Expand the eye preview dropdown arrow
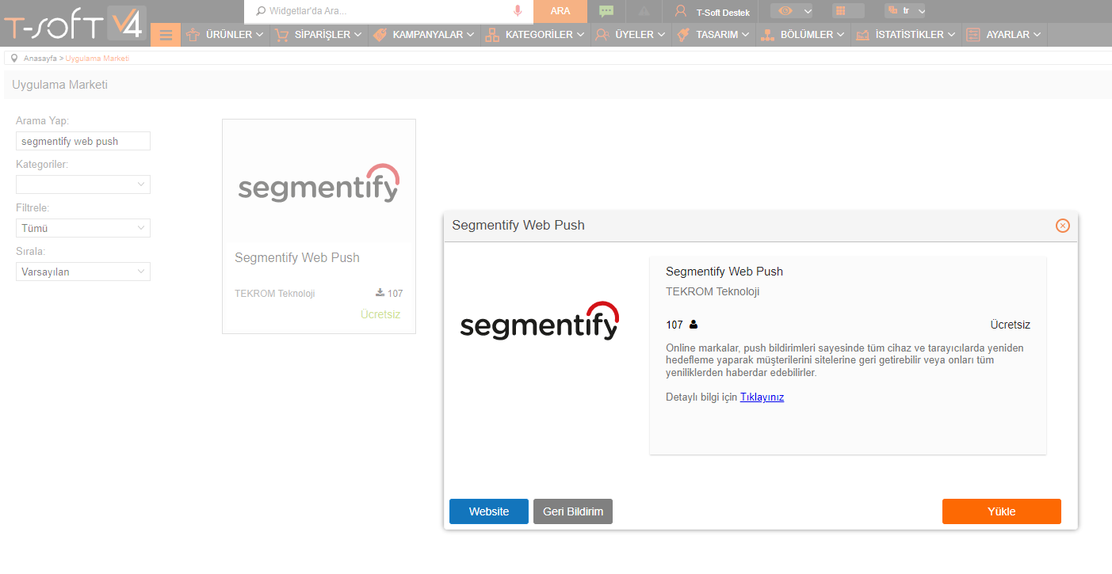 (808, 11)
